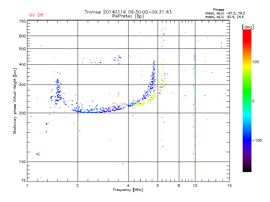Click the blue point cluster near 110 km

[x=38, y=154]
